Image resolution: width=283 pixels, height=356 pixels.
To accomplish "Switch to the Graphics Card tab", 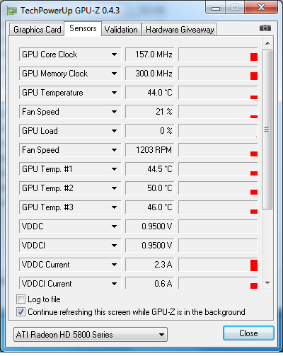I will coord(37,30).
